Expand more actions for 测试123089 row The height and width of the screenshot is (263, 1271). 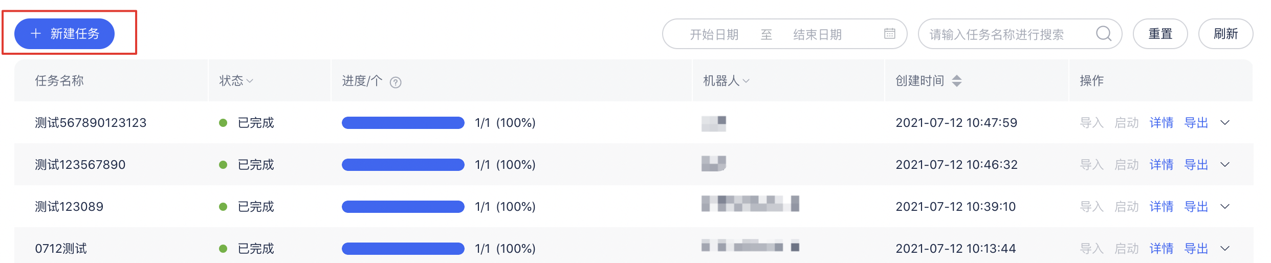(1225, 206)
